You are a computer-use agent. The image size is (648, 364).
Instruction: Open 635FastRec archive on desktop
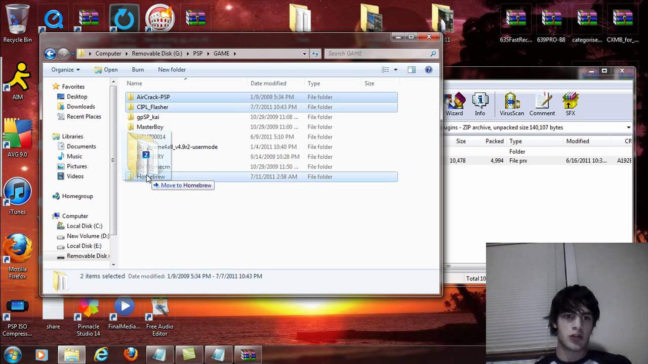click(x=515, y=24)
